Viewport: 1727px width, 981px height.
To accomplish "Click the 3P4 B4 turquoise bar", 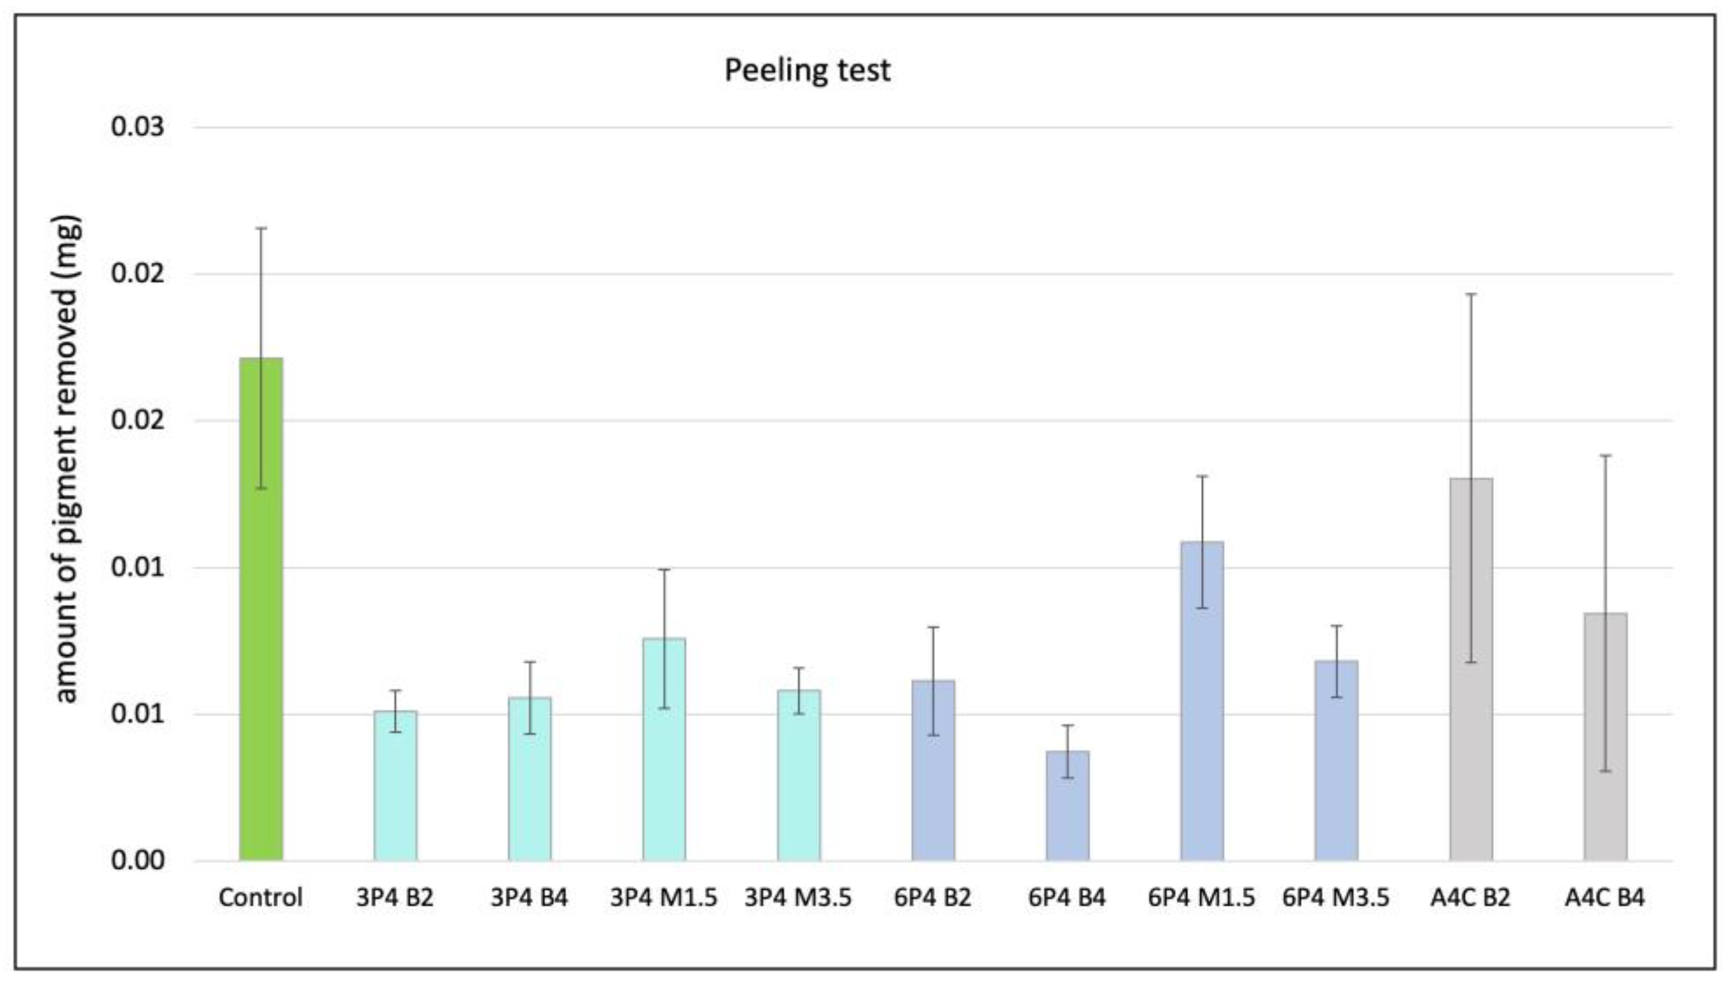I will tap(530, 779).
